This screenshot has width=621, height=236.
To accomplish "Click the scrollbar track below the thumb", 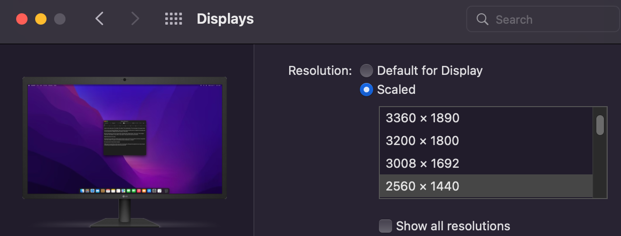I will click(600, 166).
